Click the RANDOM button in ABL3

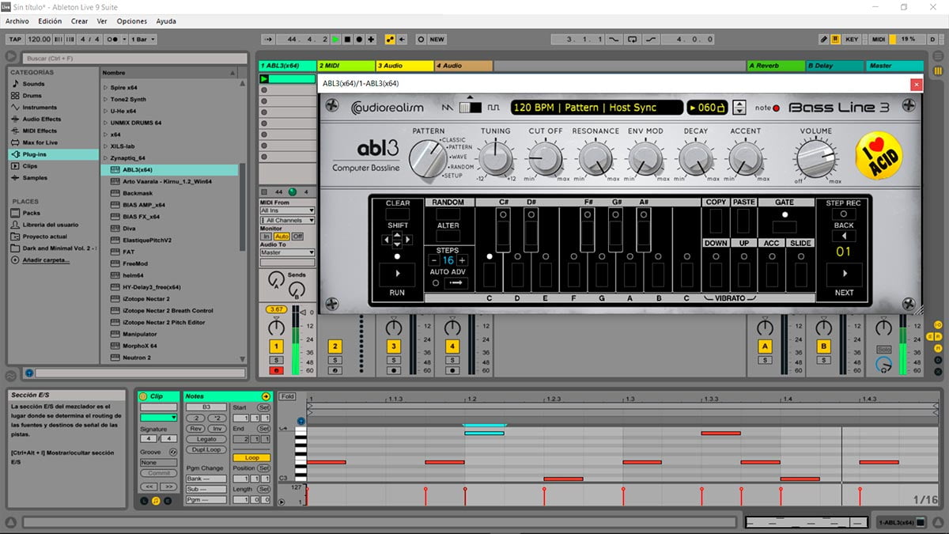click(448, 213)
